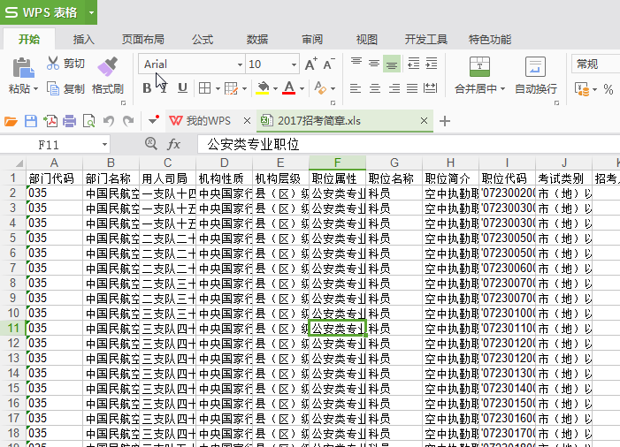Switch to the 页面布局 ribbon tab
Image resolution: width=620 pixels, height=447 pixels.
142,40
